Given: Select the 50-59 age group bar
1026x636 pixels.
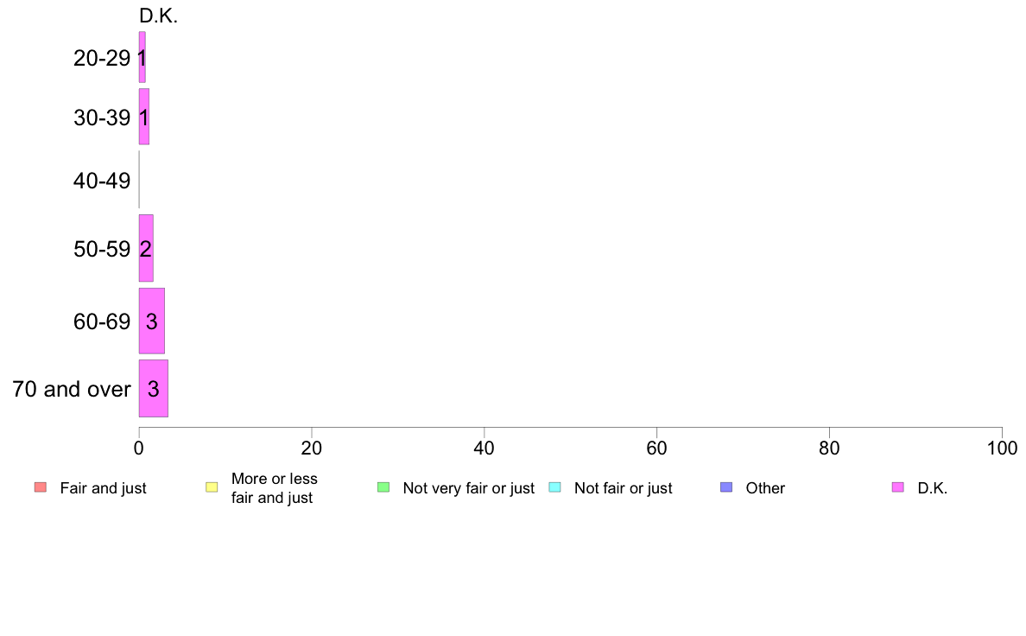Looking at the screenshot, I should click(x=146, y=248).
